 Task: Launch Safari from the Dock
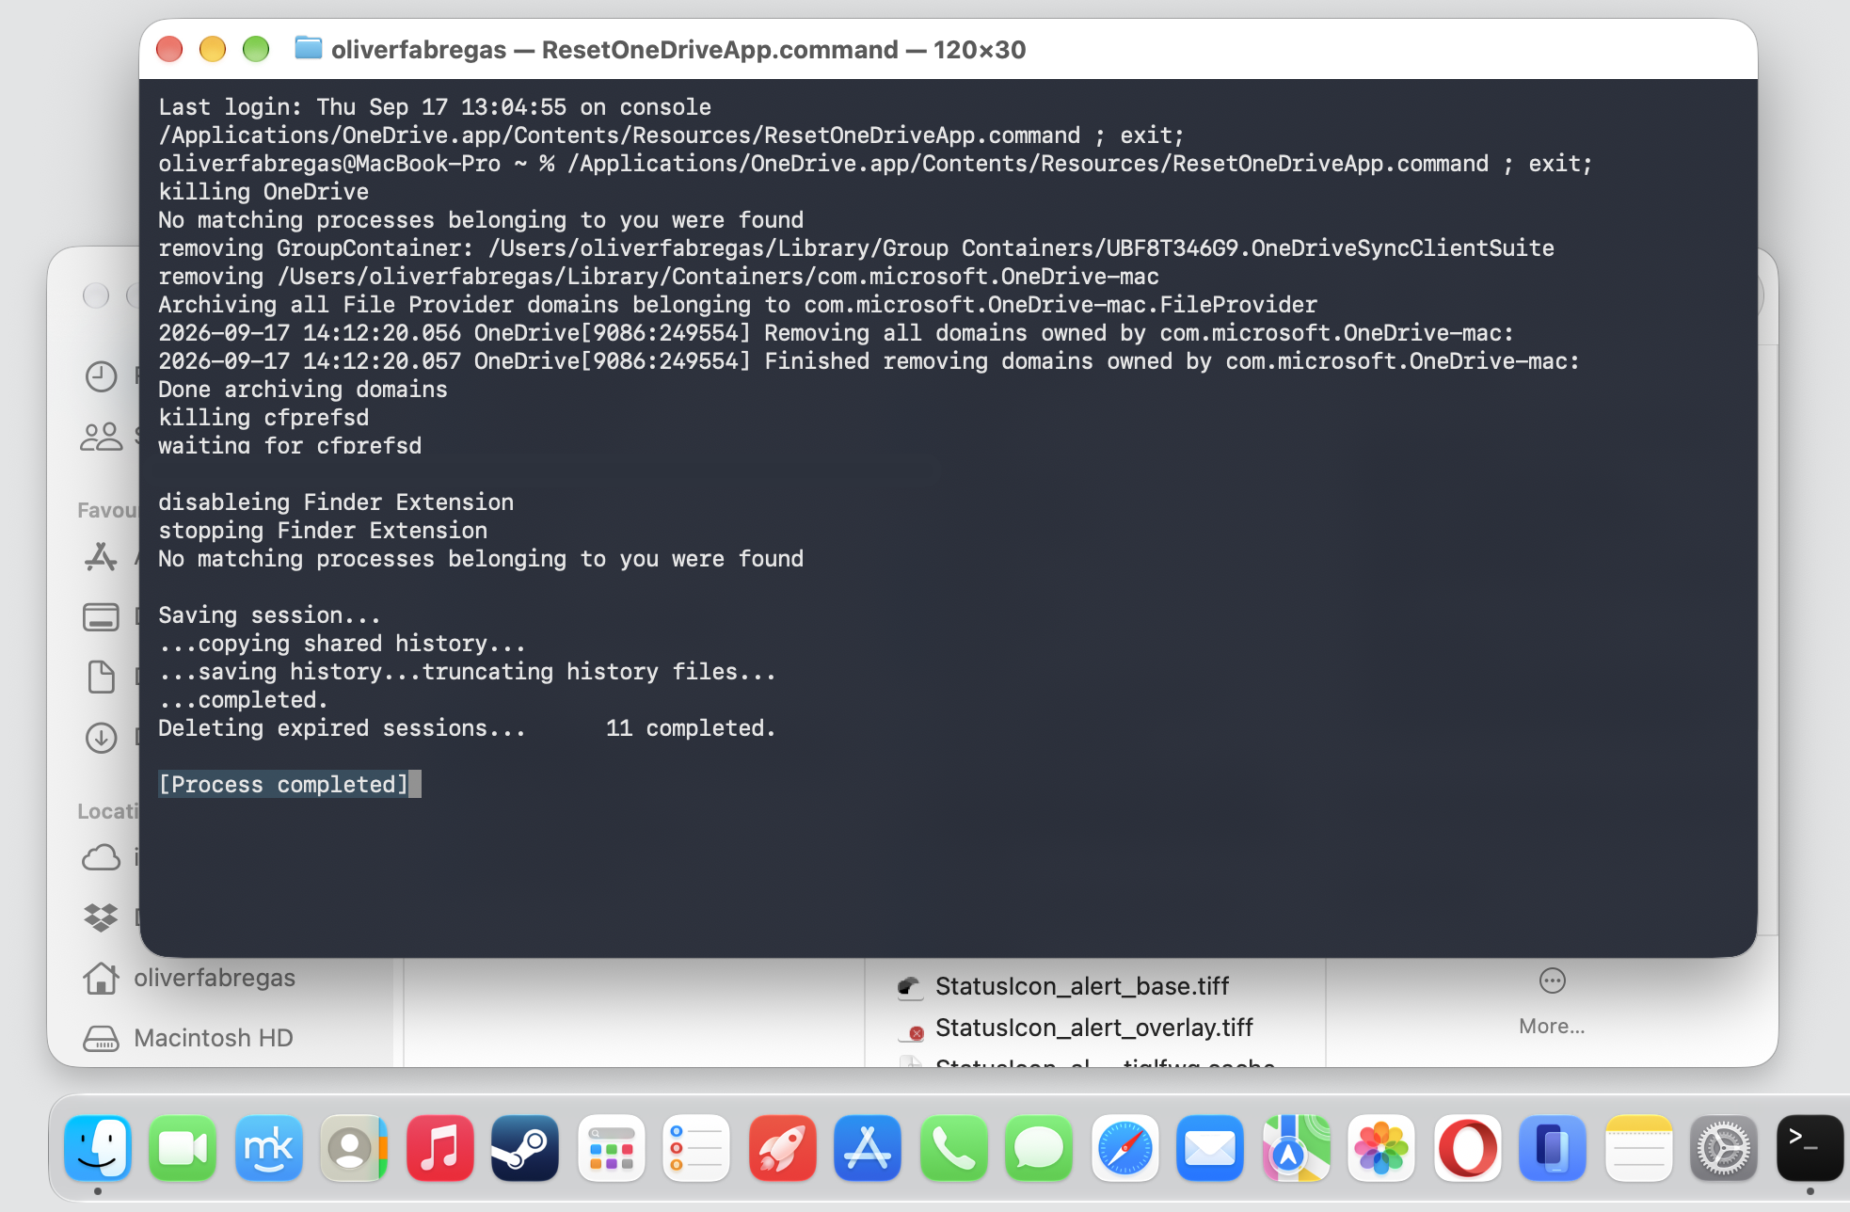coord(1125,1148)
